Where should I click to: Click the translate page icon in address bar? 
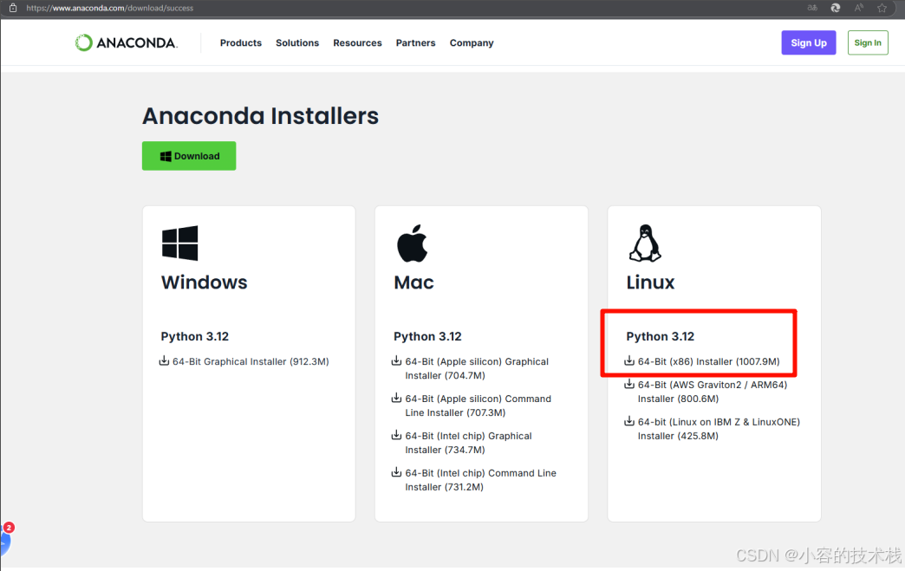(812, 8)
